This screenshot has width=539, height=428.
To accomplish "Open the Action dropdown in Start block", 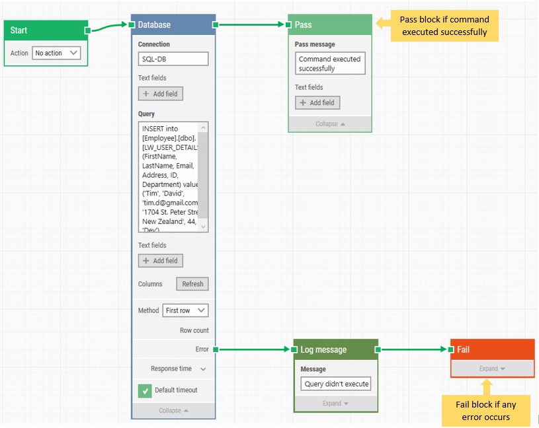I will coord(55,53).
